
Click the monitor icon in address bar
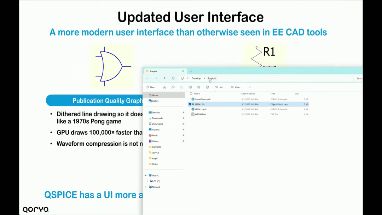pyautogui.click(x=182, y=79)
